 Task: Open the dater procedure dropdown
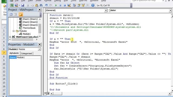tap(170, 11)
